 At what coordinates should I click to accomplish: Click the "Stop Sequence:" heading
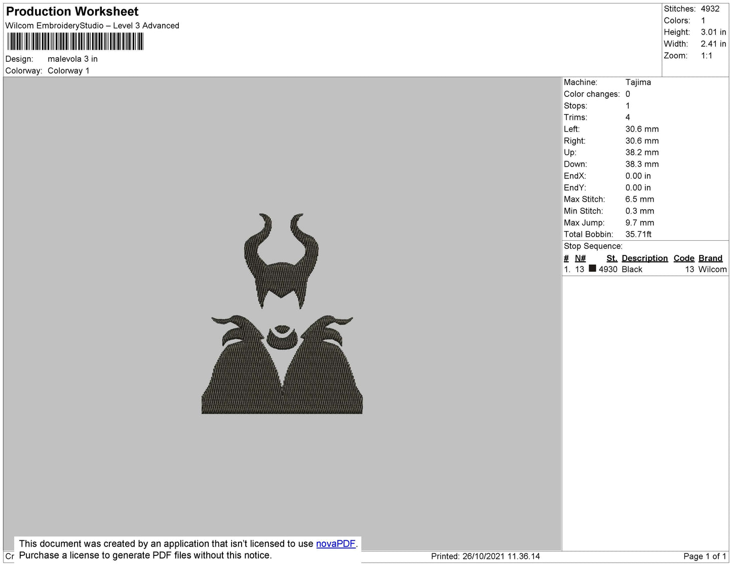[593, 246]
